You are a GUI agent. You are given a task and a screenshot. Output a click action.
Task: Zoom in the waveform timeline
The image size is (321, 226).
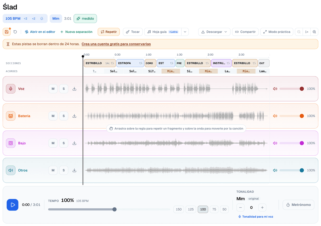(314, 32)
